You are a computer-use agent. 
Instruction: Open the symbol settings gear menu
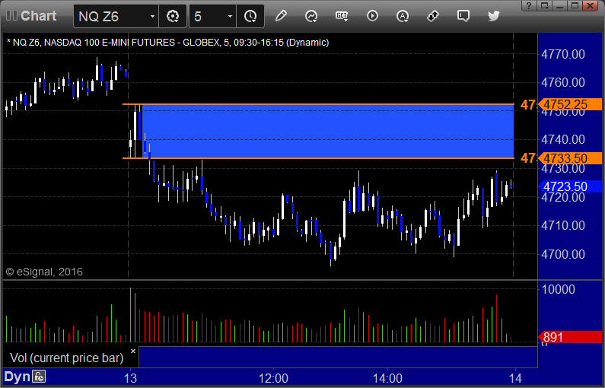coord(173,16)
